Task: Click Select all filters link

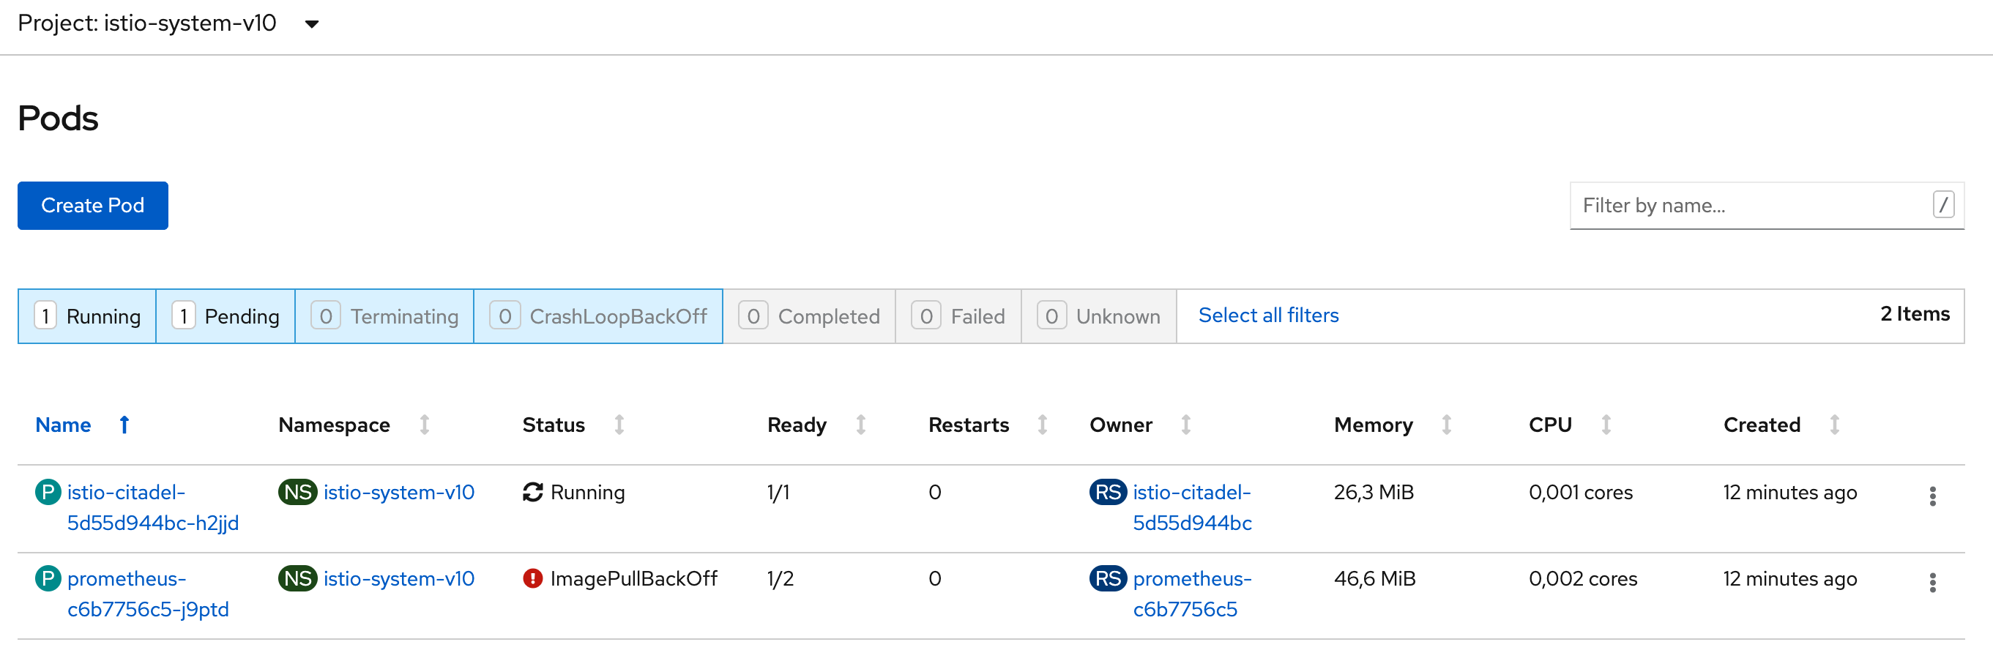Action: point(1268,316)
